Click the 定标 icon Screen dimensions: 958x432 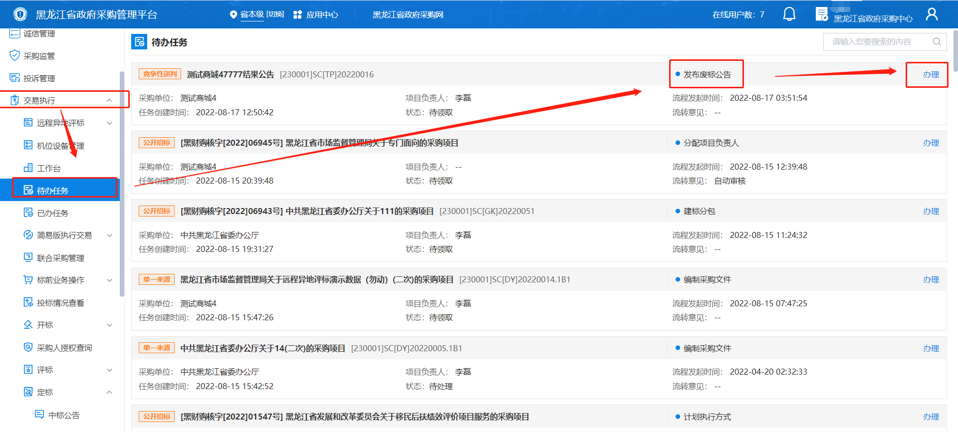pyautogui.click(x=28, y=392)
